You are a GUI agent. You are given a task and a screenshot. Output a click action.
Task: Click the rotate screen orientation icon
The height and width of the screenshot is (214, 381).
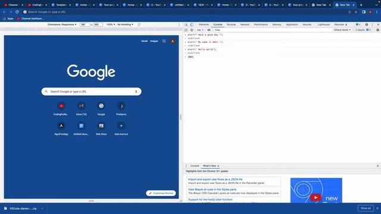click(139, 24)
